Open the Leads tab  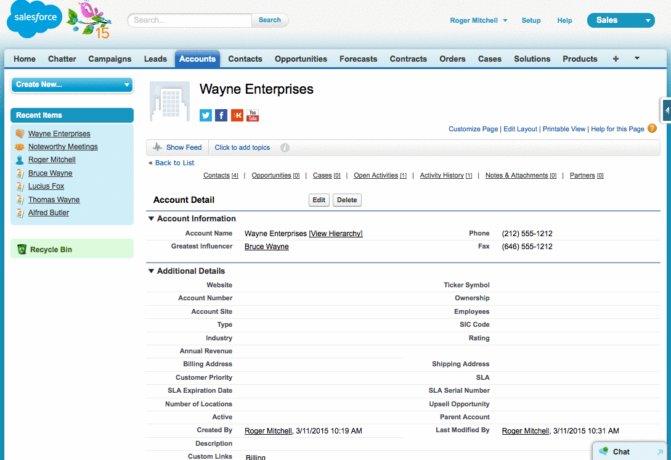(x=155, y=59)
